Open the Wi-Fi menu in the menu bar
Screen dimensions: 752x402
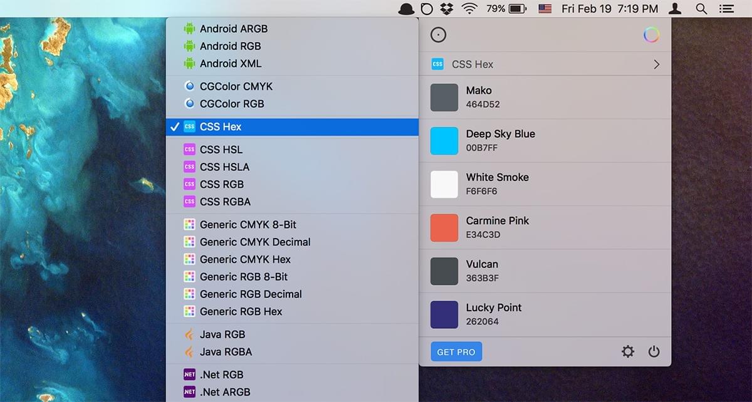tap(469, 9)
